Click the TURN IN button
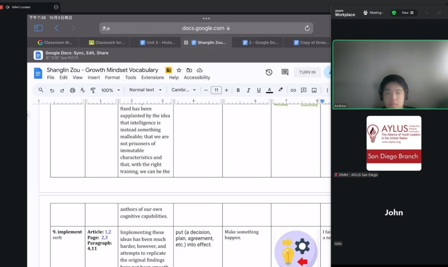Screen dimensions: 448x267 pyautogui.click(x=307, y=72)
